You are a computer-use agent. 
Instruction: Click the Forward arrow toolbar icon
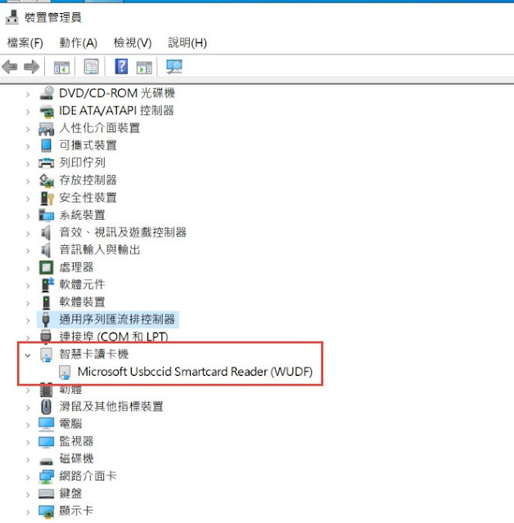[31, 67]
